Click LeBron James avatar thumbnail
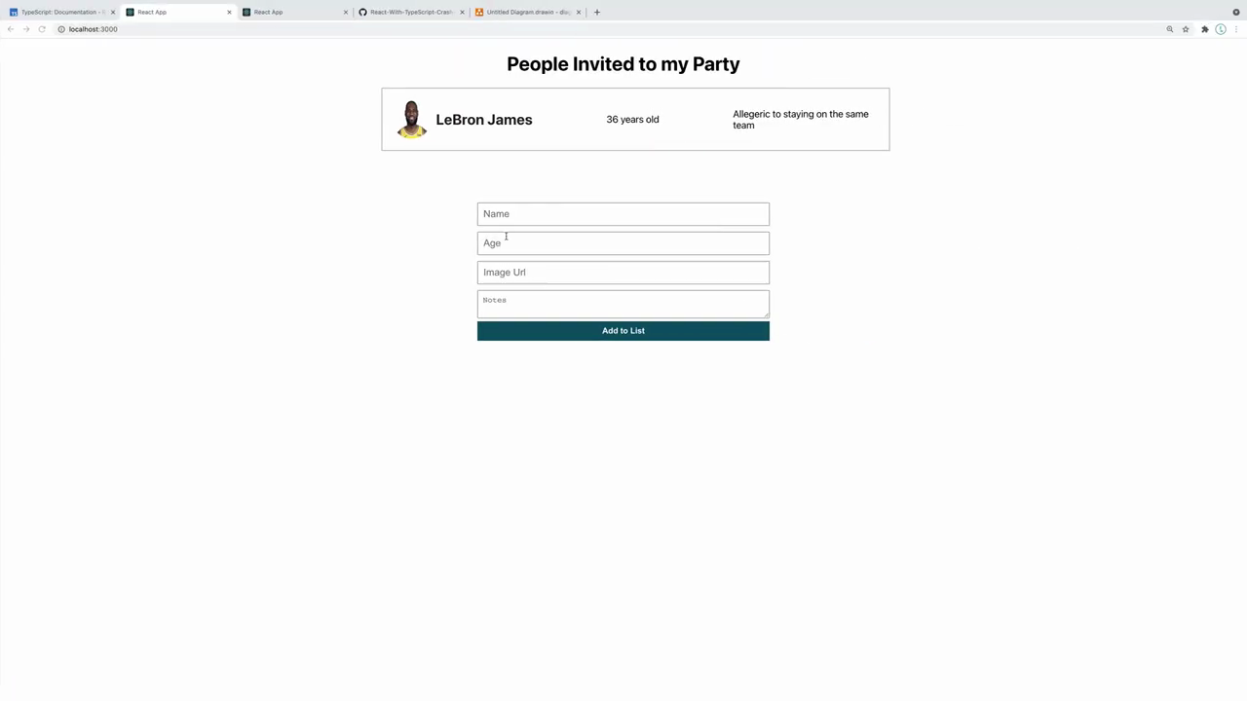Screen dimensions: 1247x701 coord(411,120)
